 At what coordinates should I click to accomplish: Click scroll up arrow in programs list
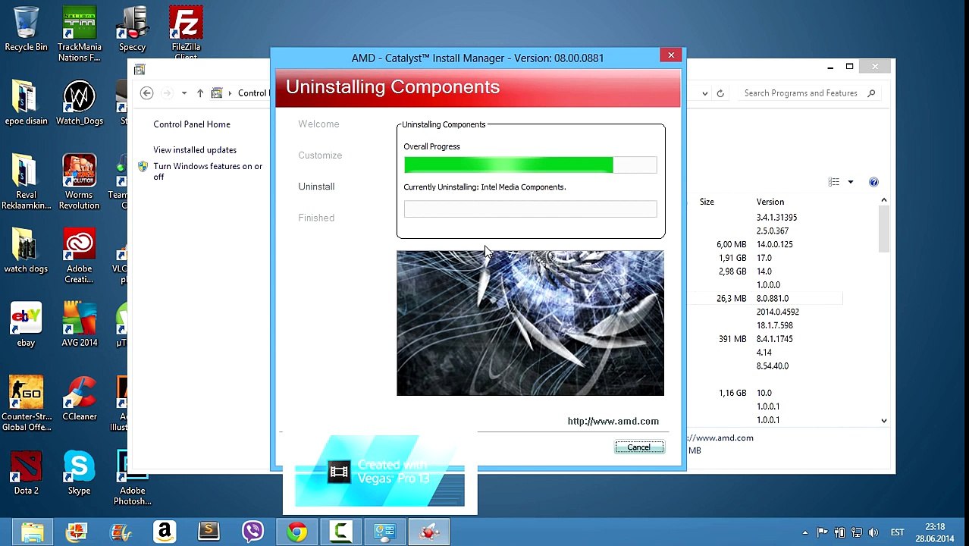pos(884,200)
